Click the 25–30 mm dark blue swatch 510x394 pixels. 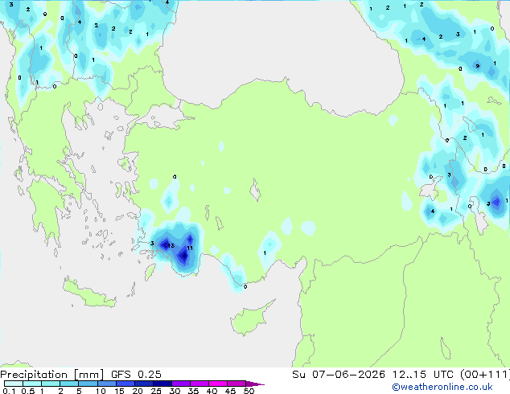[162, 384]
